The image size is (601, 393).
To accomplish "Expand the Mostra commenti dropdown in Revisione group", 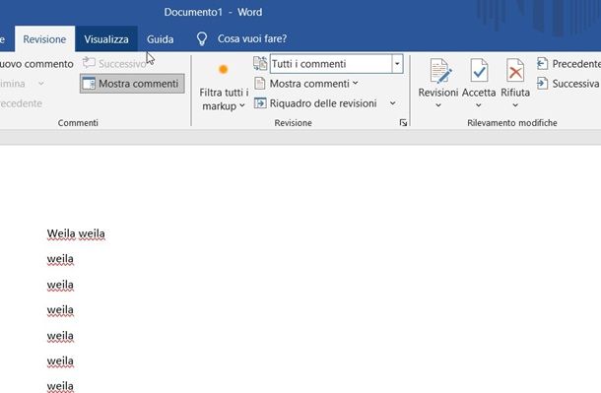I will [356, 83].
